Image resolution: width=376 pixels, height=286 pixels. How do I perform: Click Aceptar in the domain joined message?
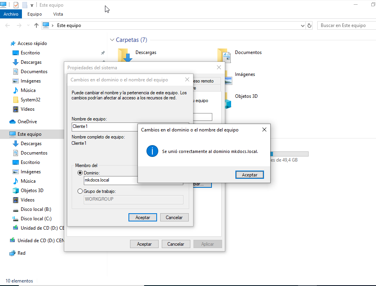[x=249, y=175]
